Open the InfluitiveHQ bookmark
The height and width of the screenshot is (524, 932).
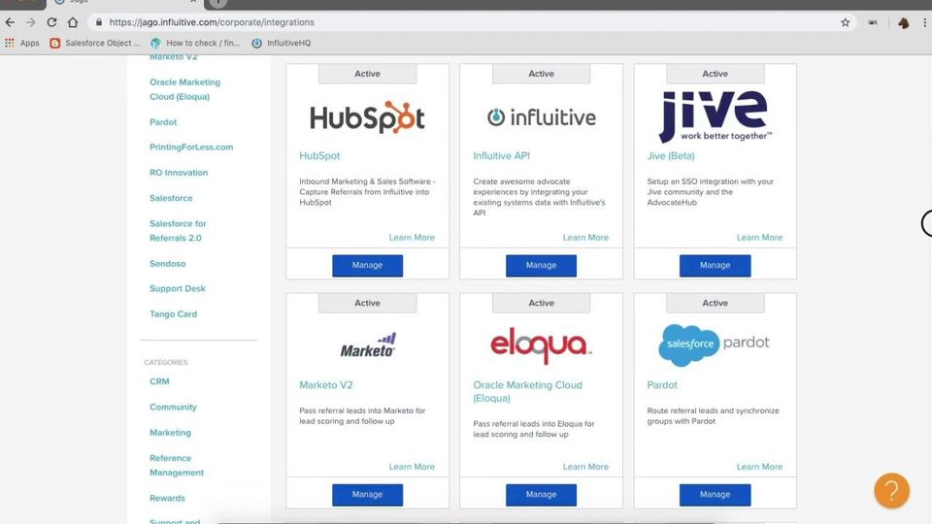[x=282, y=43]
